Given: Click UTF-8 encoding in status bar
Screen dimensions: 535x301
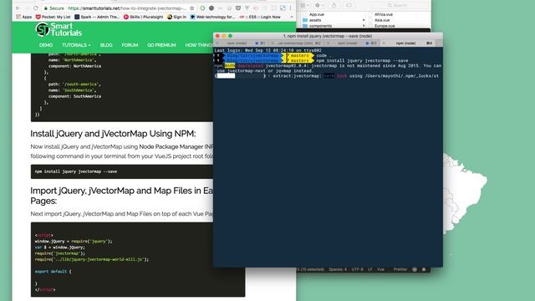Looking at the screenshot, I should coord(357,269).
